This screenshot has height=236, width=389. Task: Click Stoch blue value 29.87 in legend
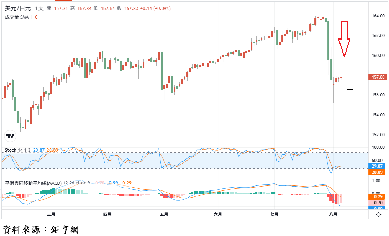[x=39, y=150]
